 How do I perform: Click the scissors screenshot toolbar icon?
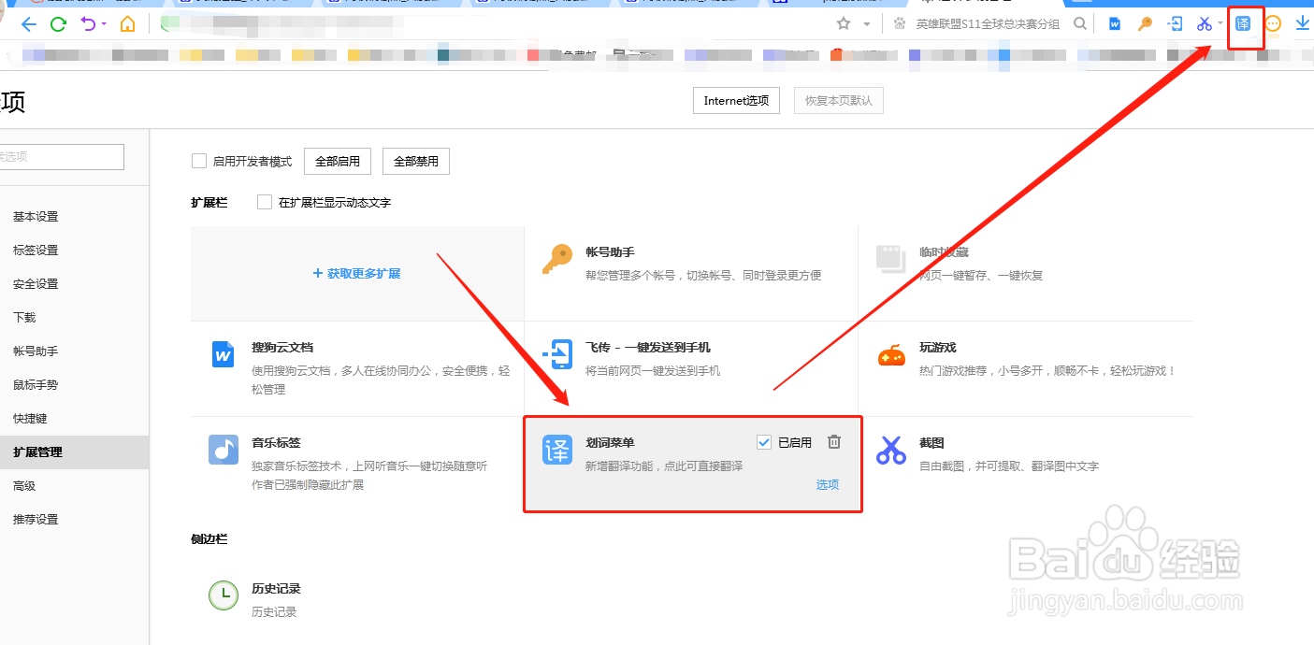pos(1205,24)
